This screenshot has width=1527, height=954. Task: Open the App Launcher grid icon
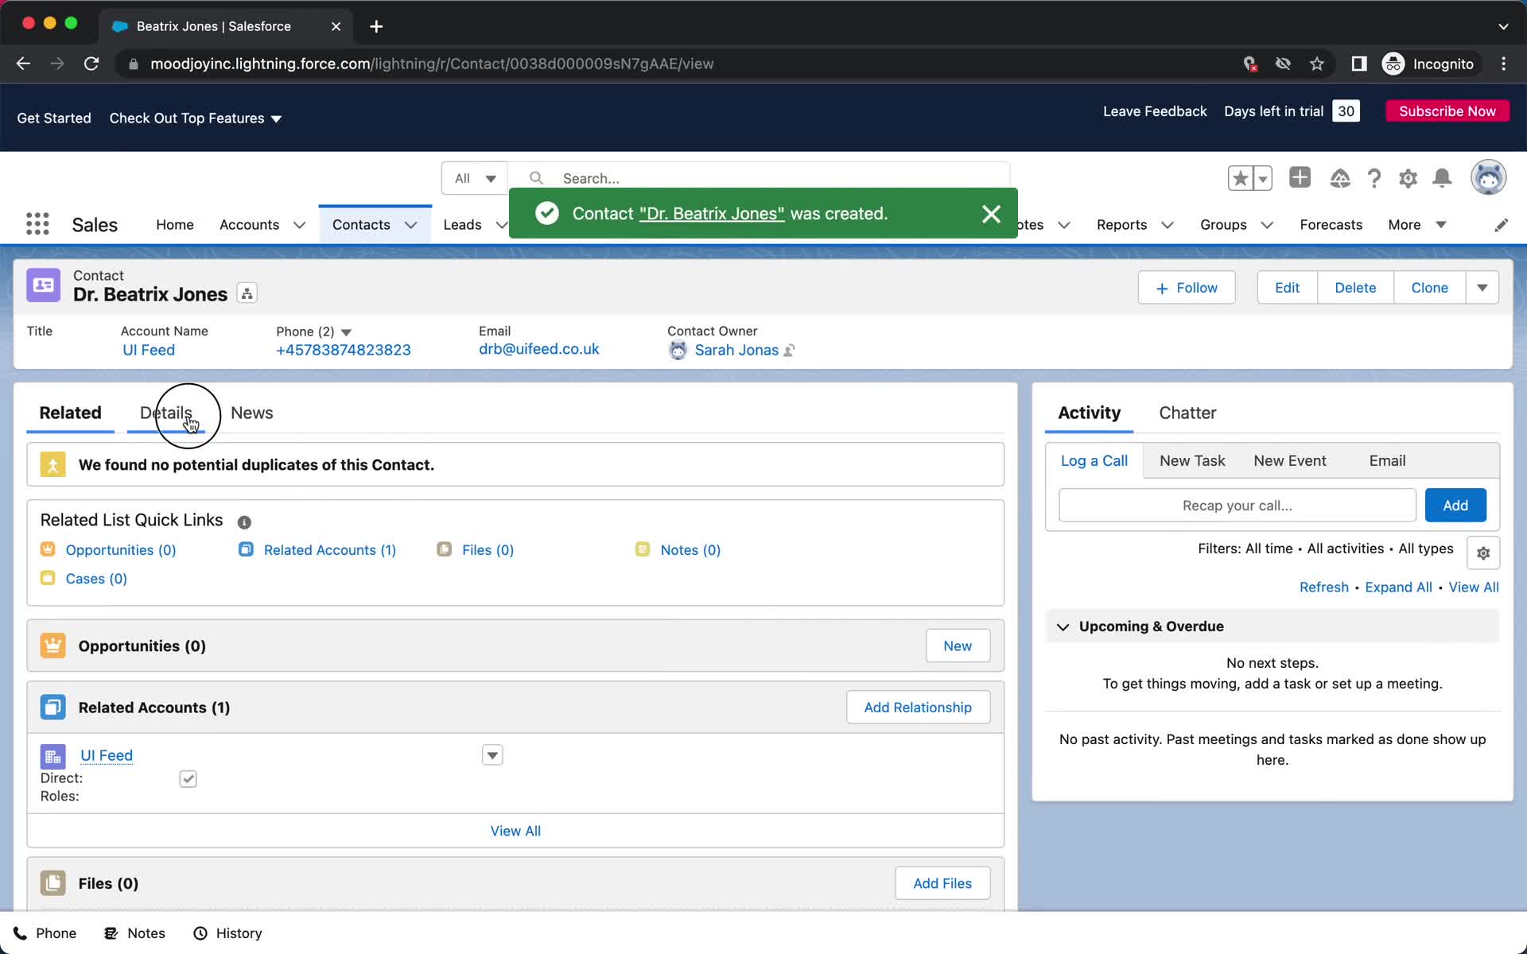tap(37, 224)
